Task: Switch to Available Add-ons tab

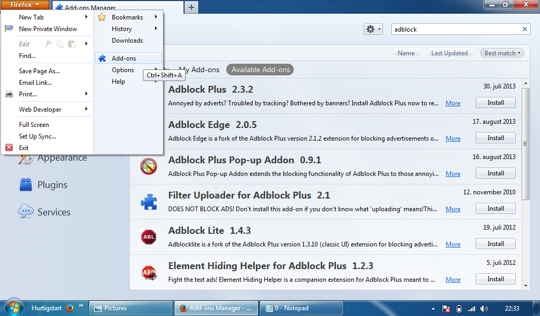Action: [x=261, y=70]
